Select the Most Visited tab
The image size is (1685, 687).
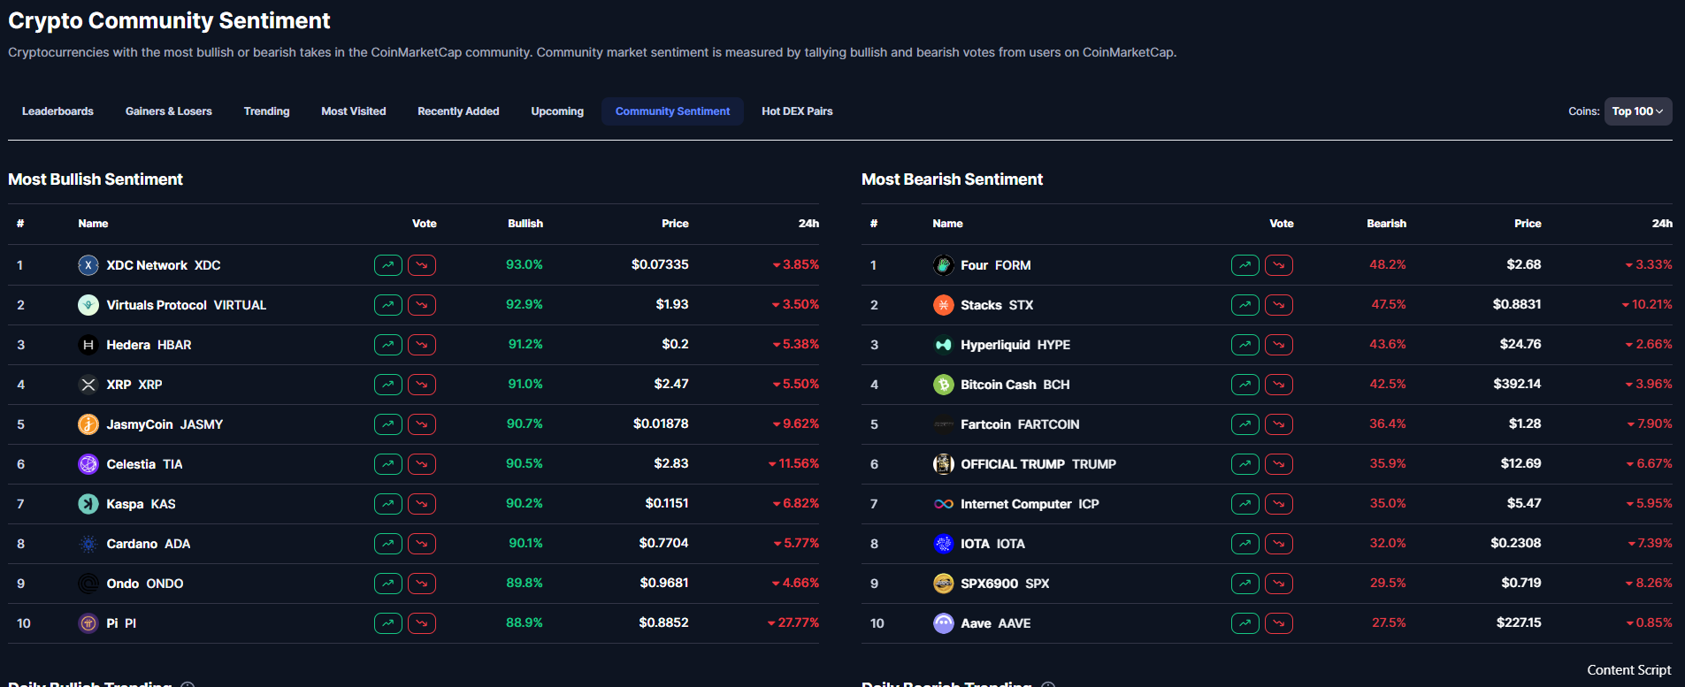[x=354, y=111]
